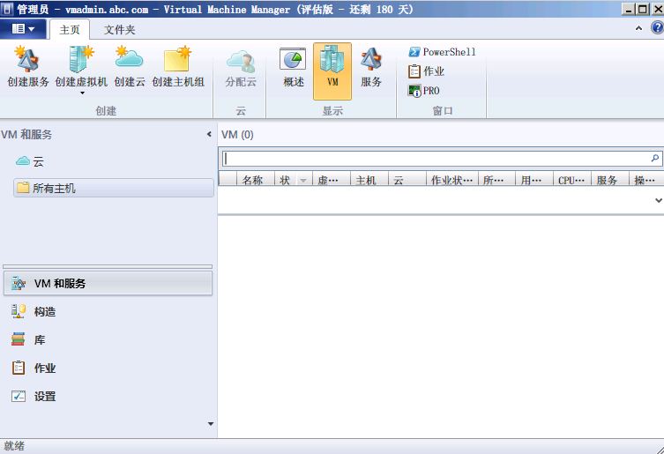Click the 所… column header

point(496,180)
